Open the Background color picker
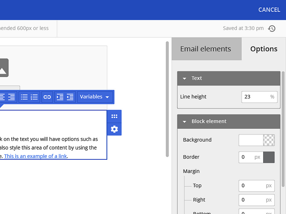Image resolution: width=286 pixels, height=214 pixels. click(256, 140)
